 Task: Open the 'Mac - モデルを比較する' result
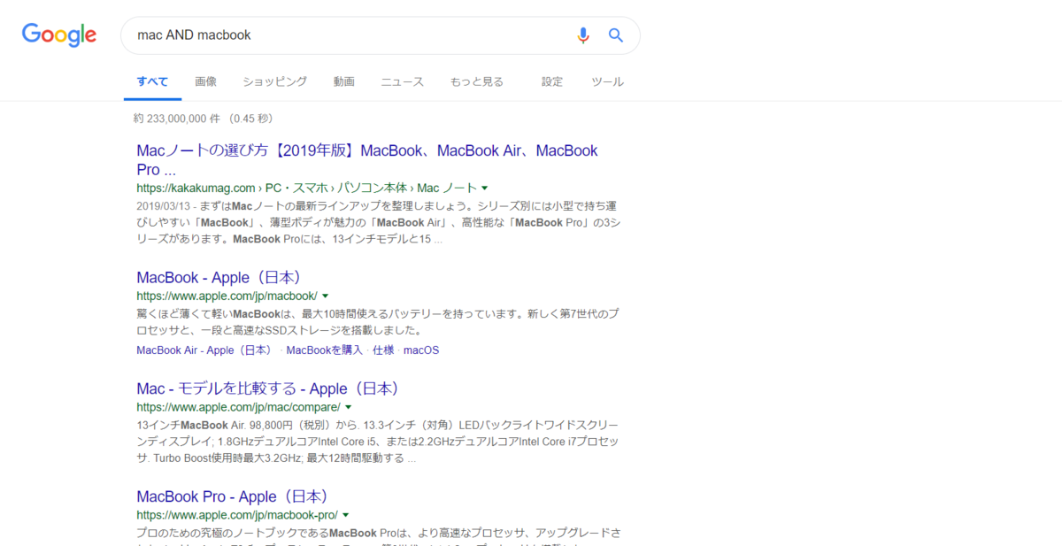tap(270, 388)
